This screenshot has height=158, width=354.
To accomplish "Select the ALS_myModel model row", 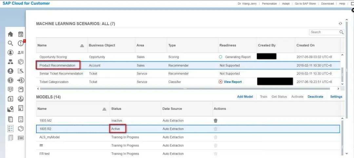I will (188, 137).
